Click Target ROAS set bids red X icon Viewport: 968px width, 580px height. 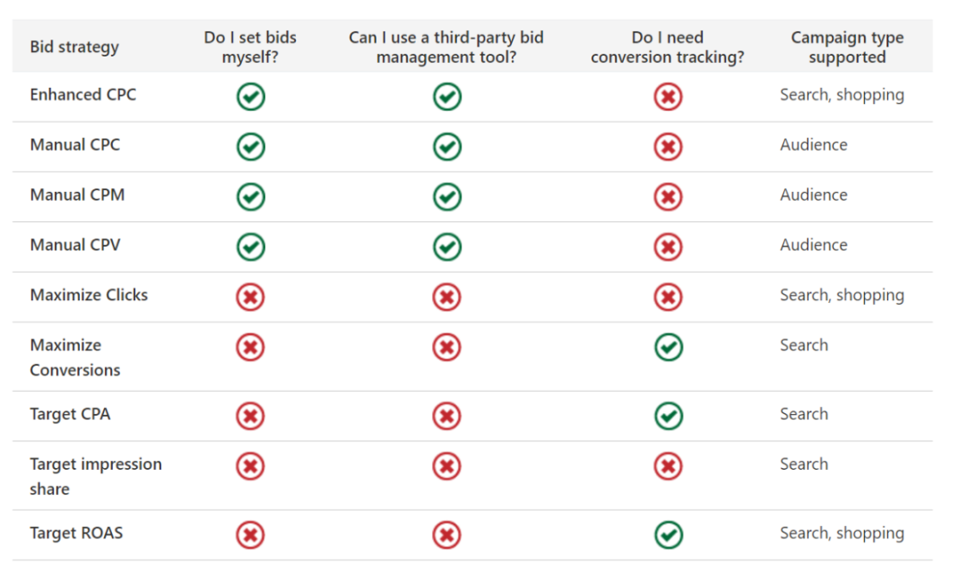[x=251, y=535]
